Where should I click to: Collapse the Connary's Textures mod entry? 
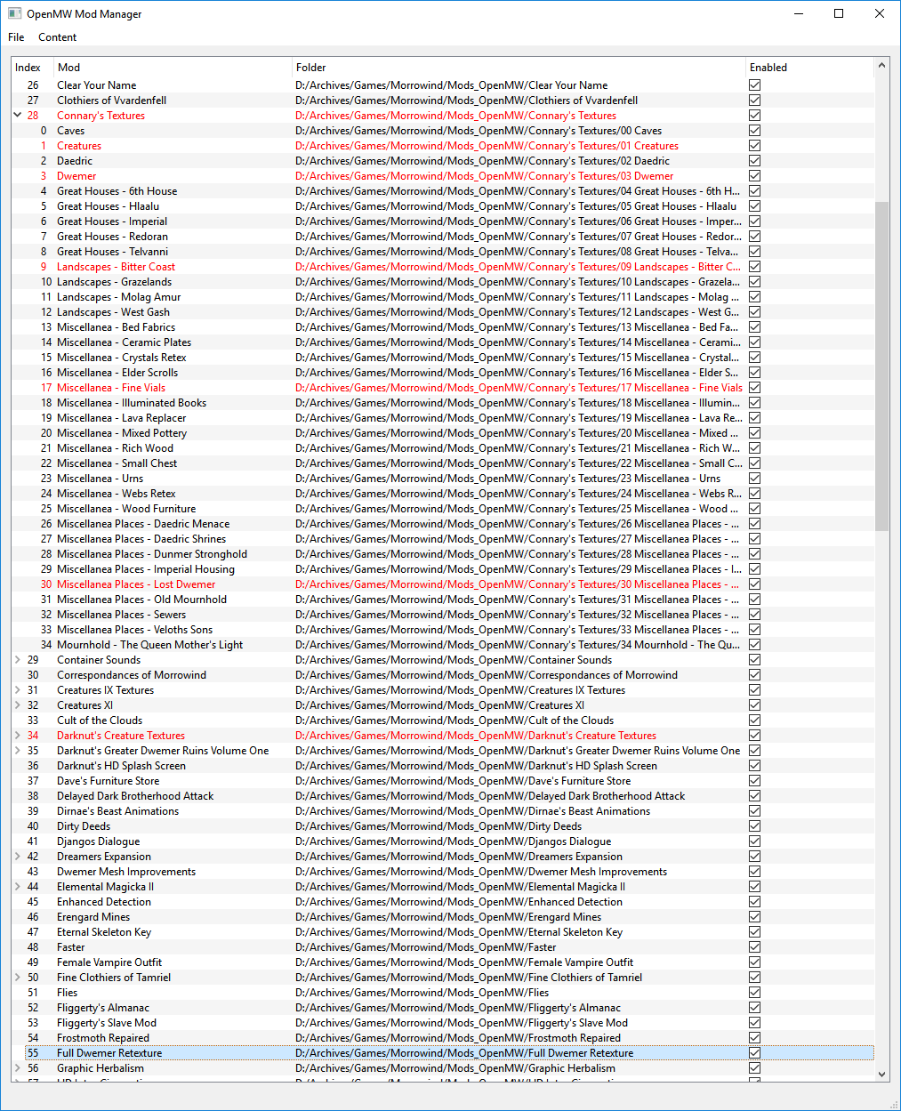coord(18,116)
